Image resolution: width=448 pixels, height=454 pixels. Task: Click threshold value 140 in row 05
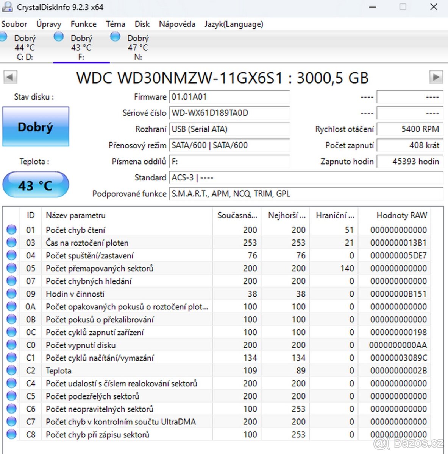pyautogui.click(x=347, y=269)
